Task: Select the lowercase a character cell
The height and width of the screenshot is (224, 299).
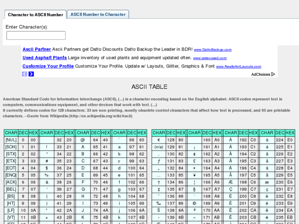Action: [x=119, y=147]
